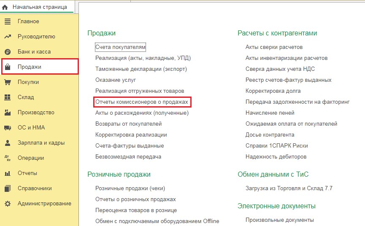Open the Покупки section
Screen dimensions: 365x226
(x=40, y=82)
